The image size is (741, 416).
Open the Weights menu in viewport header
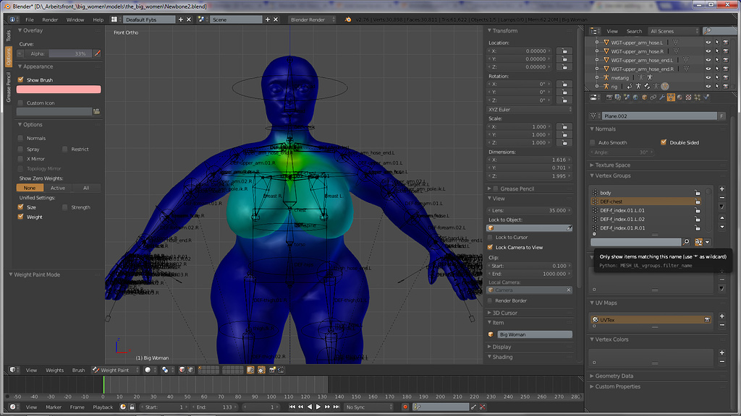coord(54,370)
